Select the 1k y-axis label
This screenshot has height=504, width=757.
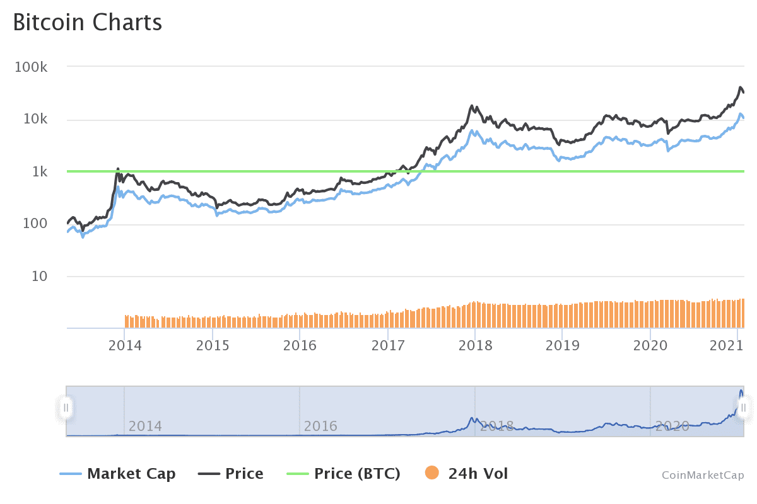tap(39, 172)
